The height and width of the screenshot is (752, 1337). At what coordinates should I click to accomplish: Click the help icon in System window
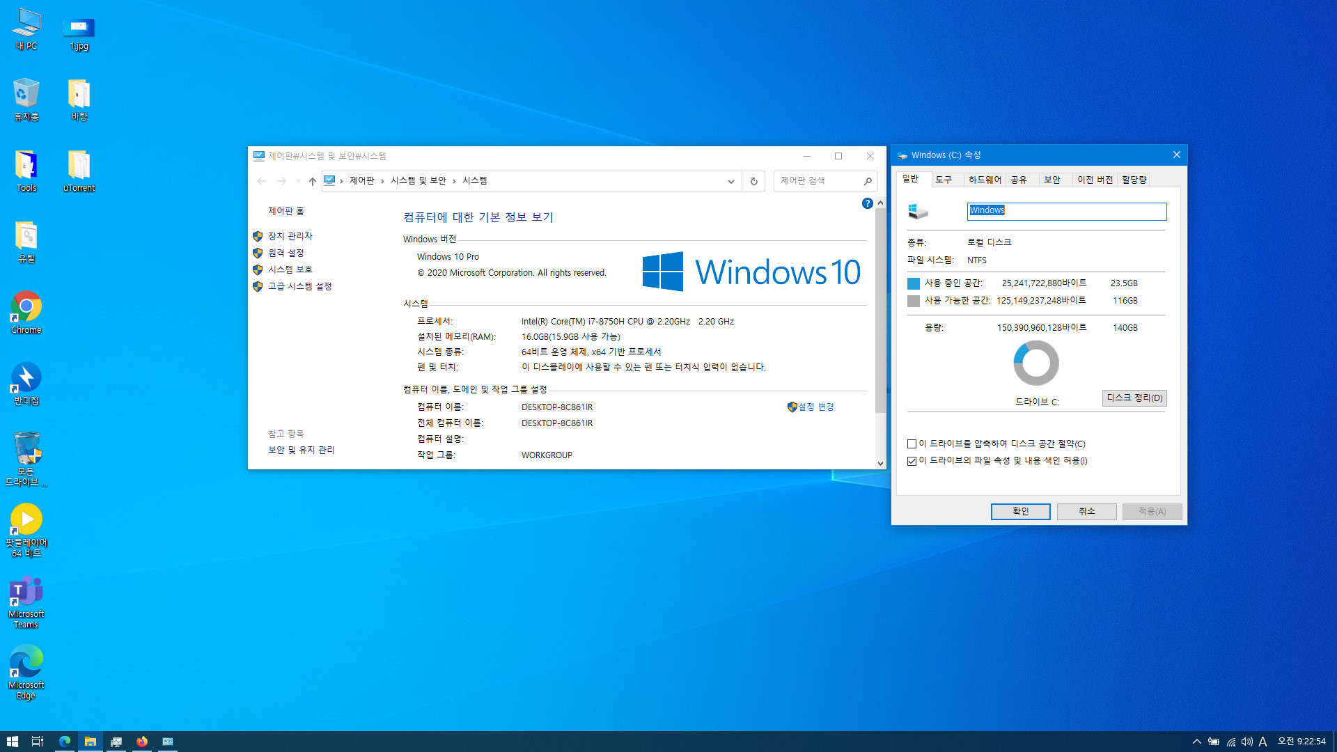coord(867,203)
